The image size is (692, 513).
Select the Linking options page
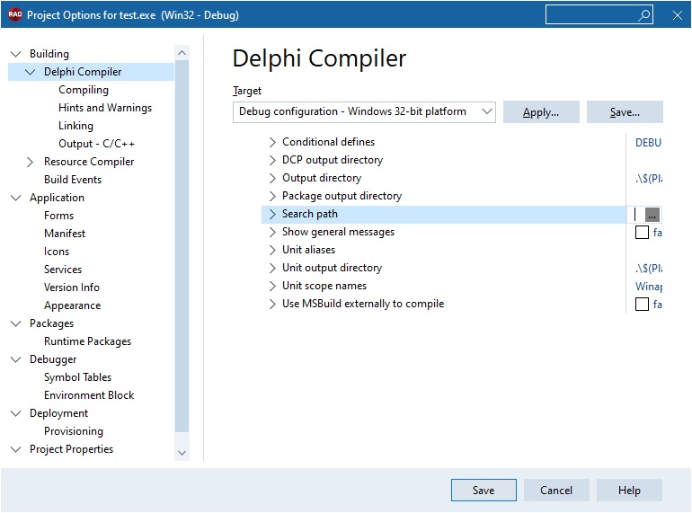[x=75, y=126]
